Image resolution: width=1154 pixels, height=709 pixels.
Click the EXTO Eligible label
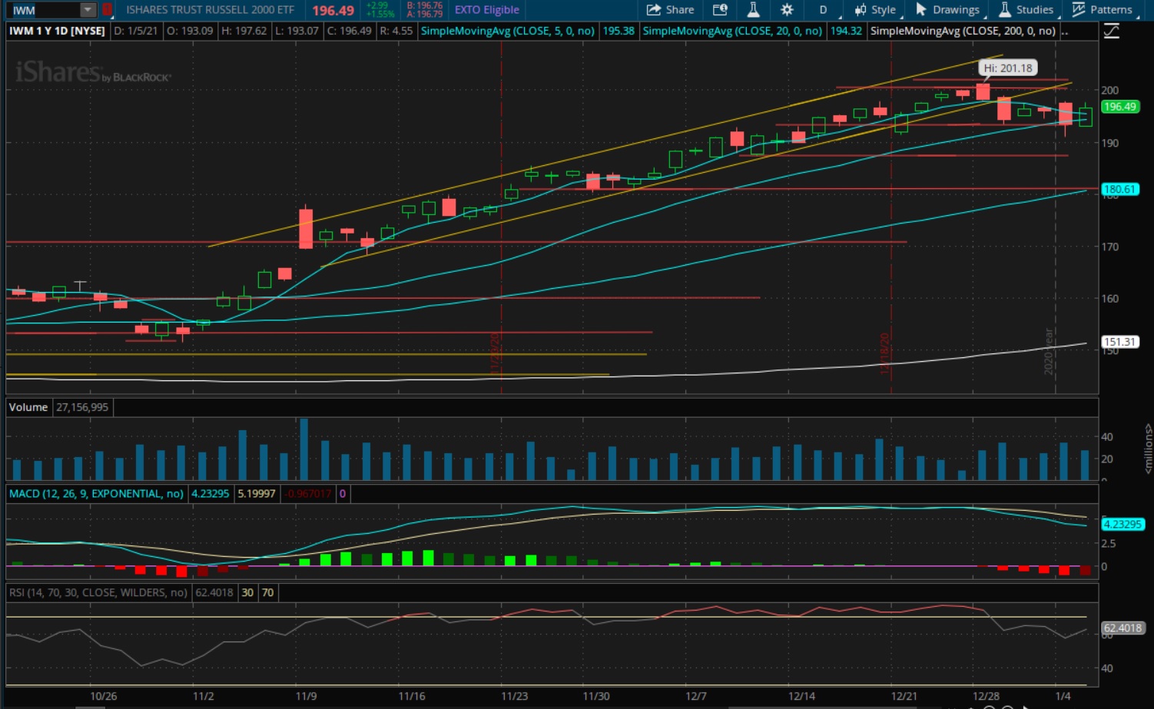[x=486, y=10]
